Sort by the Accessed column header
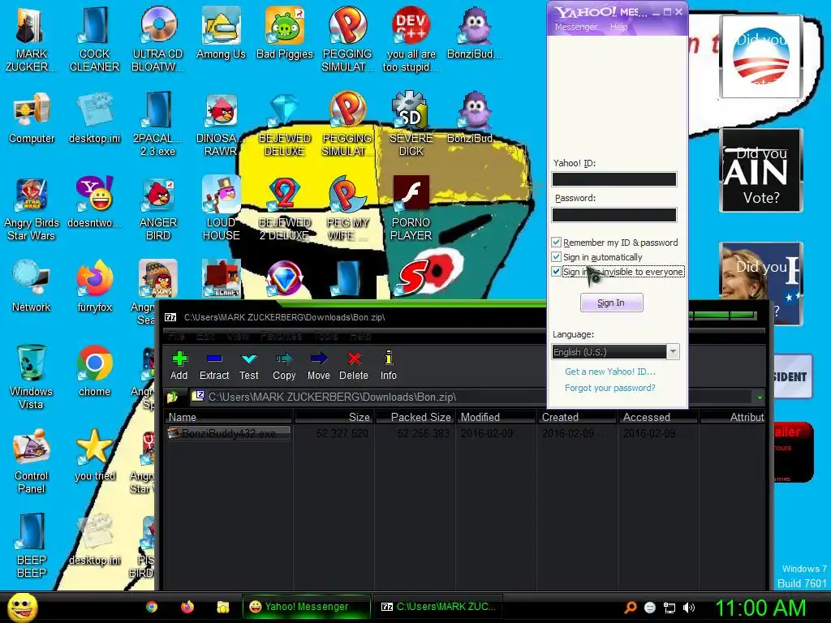 pos(658,417)
